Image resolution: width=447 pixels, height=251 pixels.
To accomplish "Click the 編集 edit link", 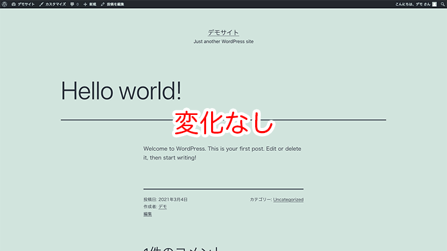I will click(147, 214).
